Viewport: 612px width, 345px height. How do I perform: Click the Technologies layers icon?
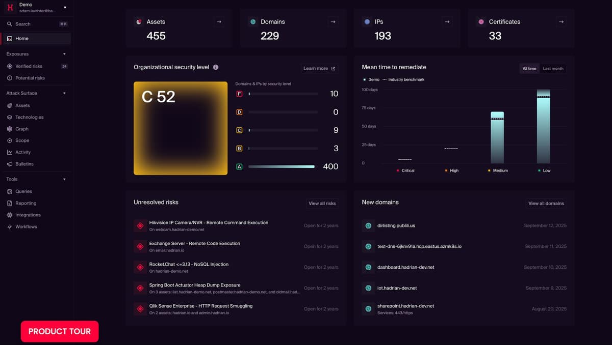pyautogui.click(x=10, y=117)
